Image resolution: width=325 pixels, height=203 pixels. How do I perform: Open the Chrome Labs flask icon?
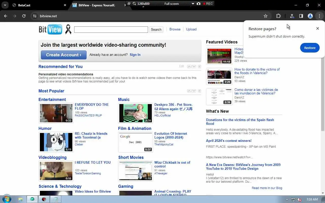coord(292,16)
